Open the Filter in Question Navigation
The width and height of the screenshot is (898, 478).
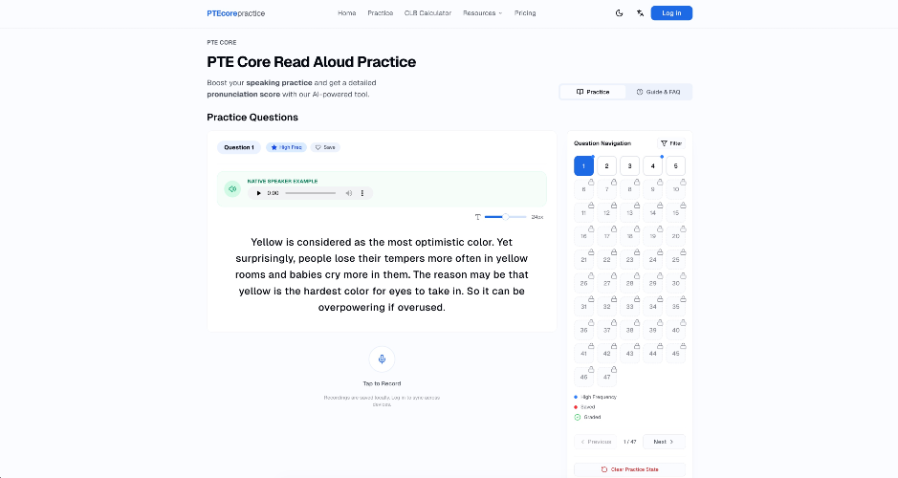pyautogui.click(x=671, y=143)
